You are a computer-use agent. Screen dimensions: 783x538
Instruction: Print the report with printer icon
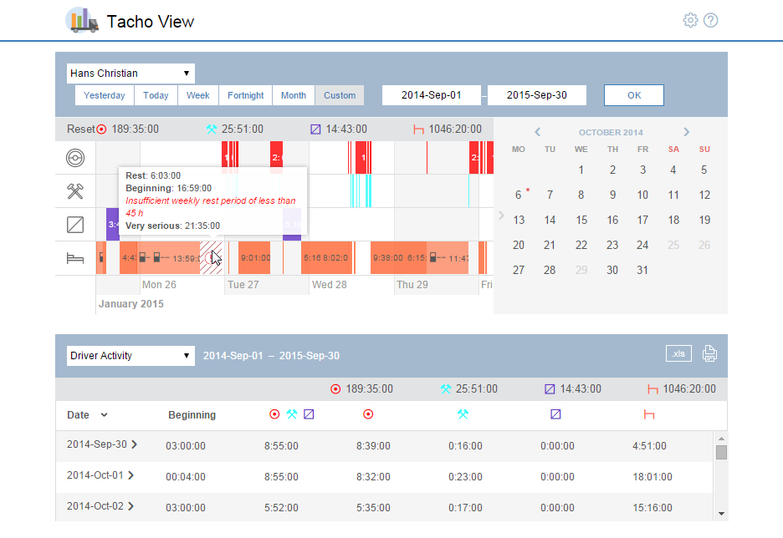[x=709, y=353]
